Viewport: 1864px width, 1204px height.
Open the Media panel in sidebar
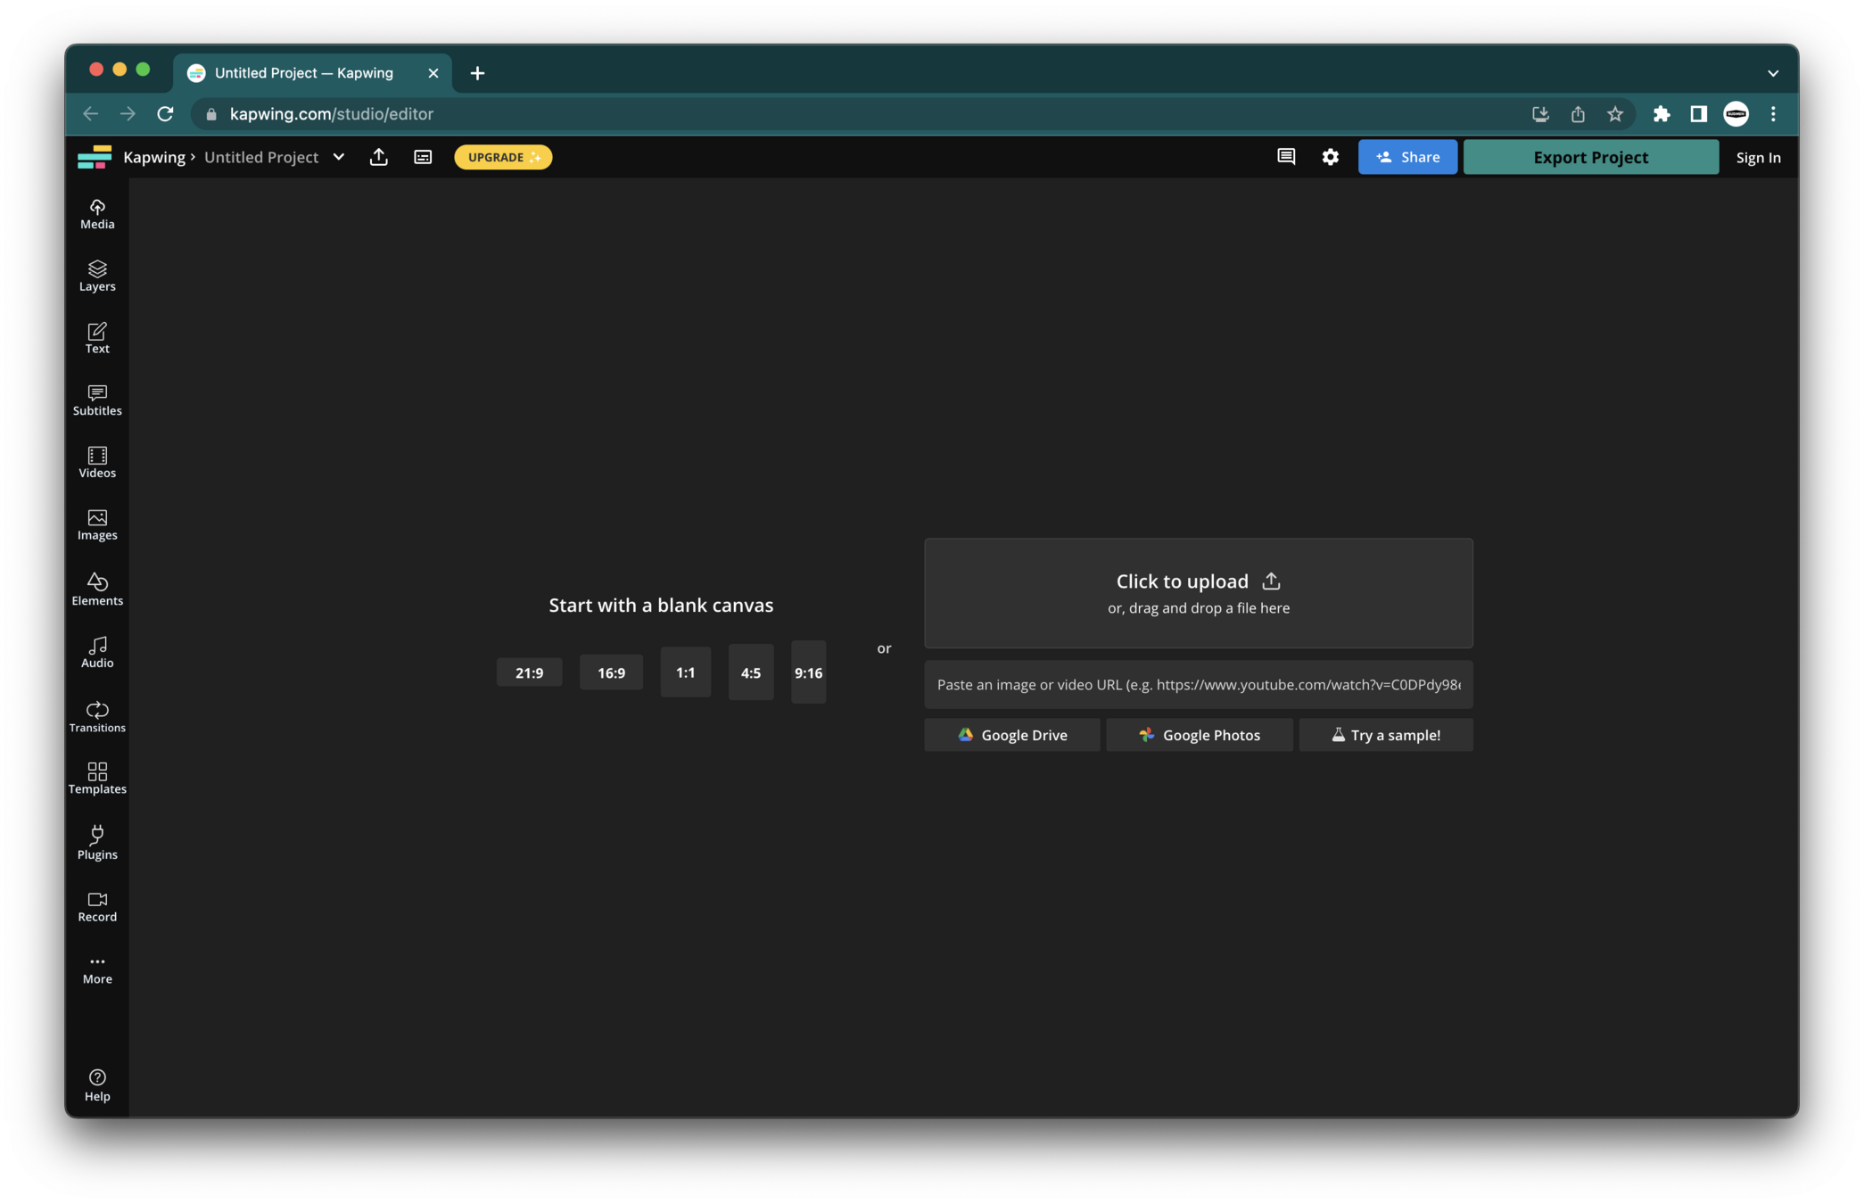(97, 214)
